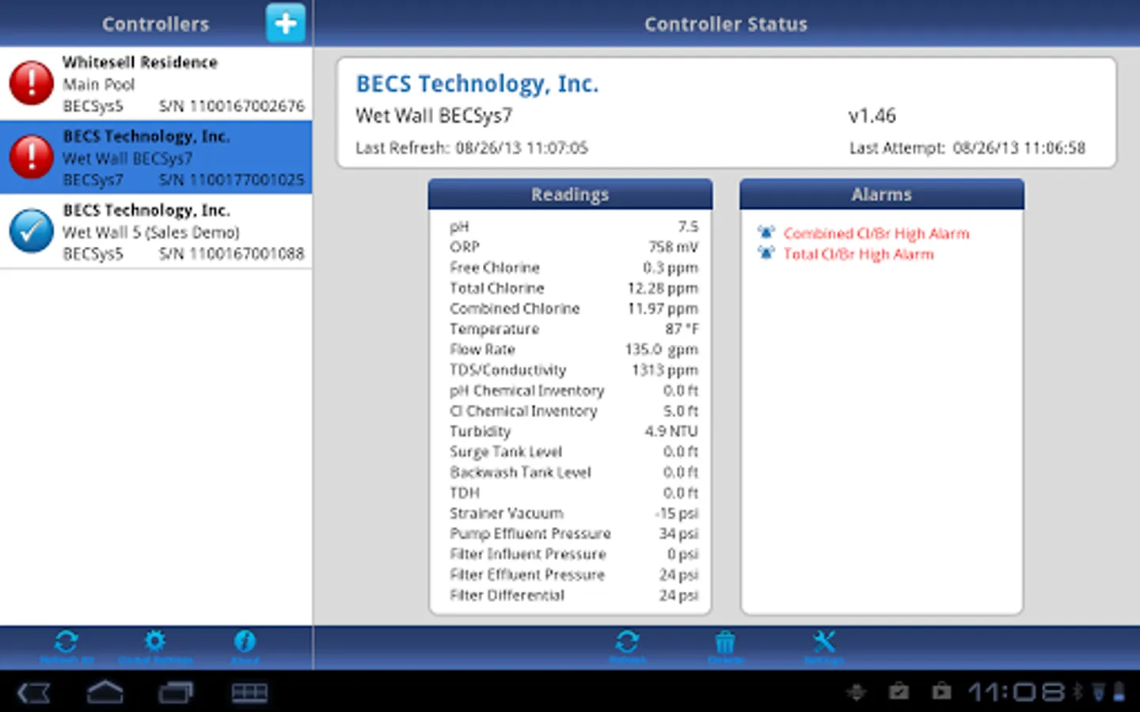Click the Filter Differential row
This screenshot has width=1140, height=712.
pyautogui.click(x=574, y=596)
